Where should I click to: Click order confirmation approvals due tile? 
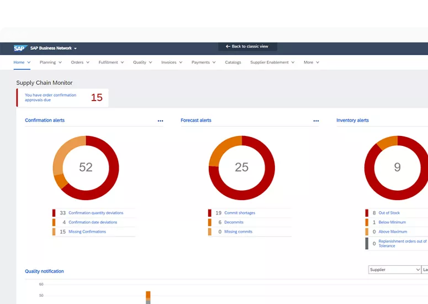(x=62, y=97)
